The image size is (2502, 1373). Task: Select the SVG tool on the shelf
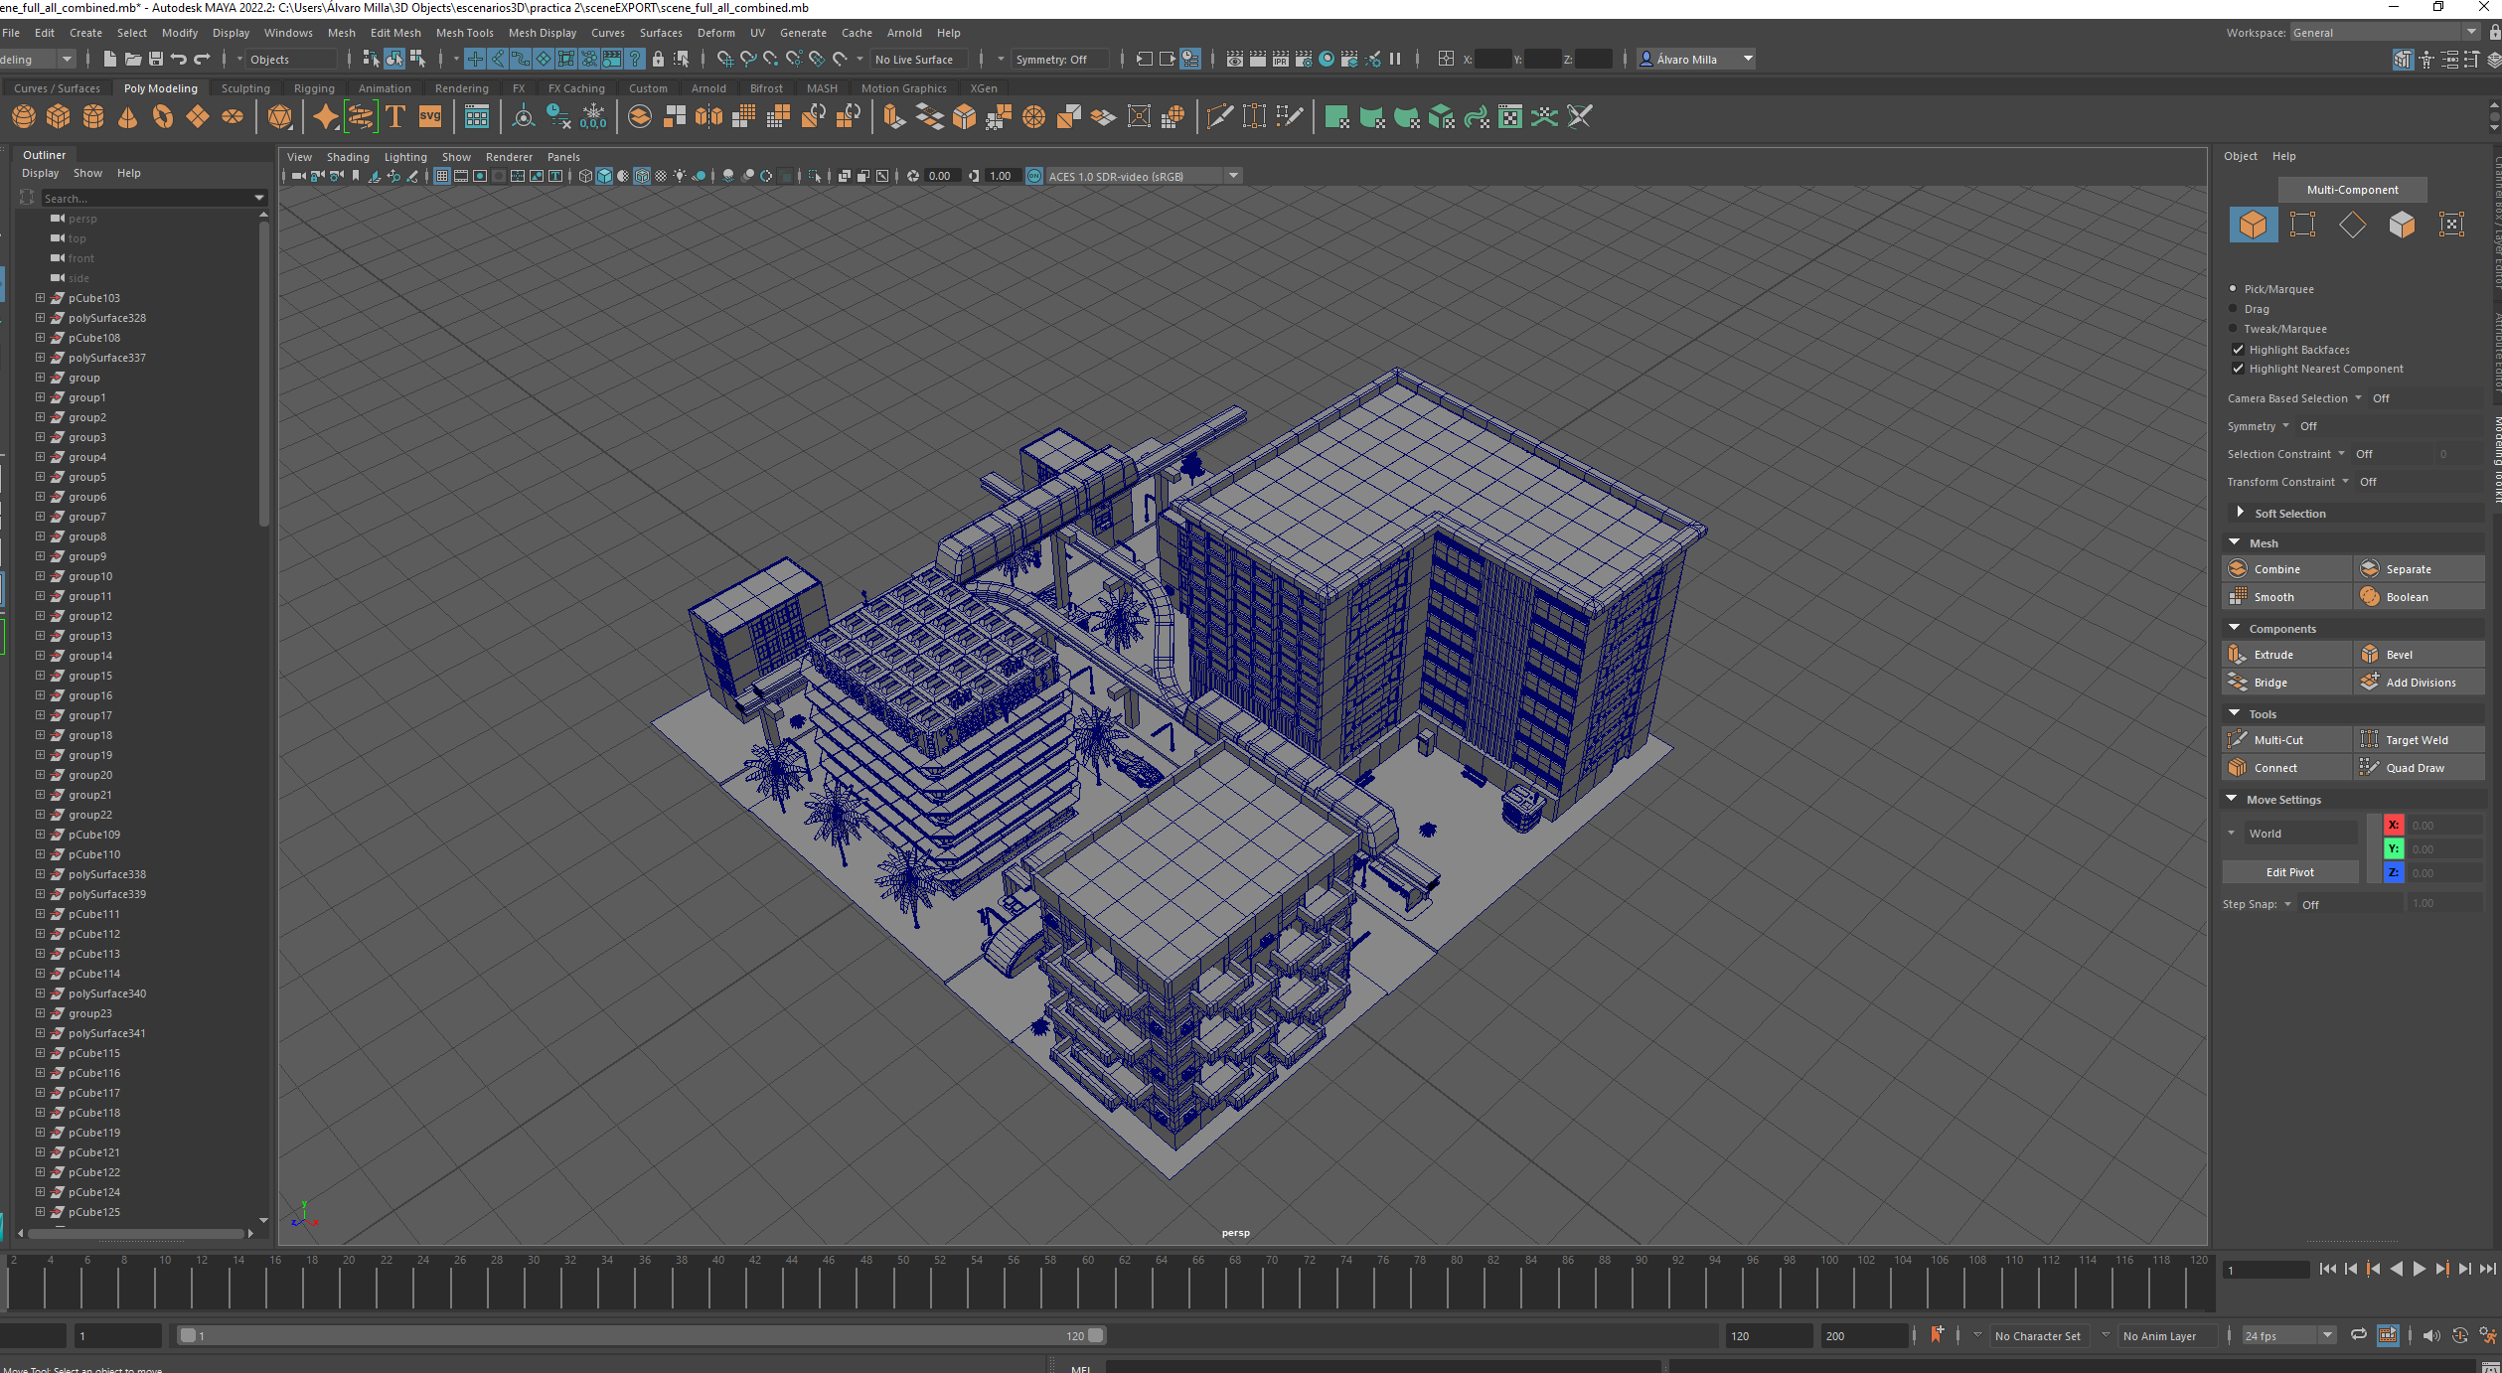point(429,116)
